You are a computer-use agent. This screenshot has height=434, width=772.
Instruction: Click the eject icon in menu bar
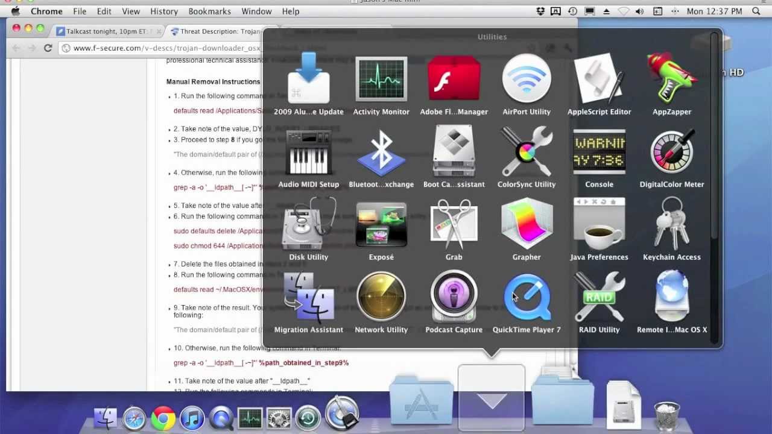(x=606, y=11)
